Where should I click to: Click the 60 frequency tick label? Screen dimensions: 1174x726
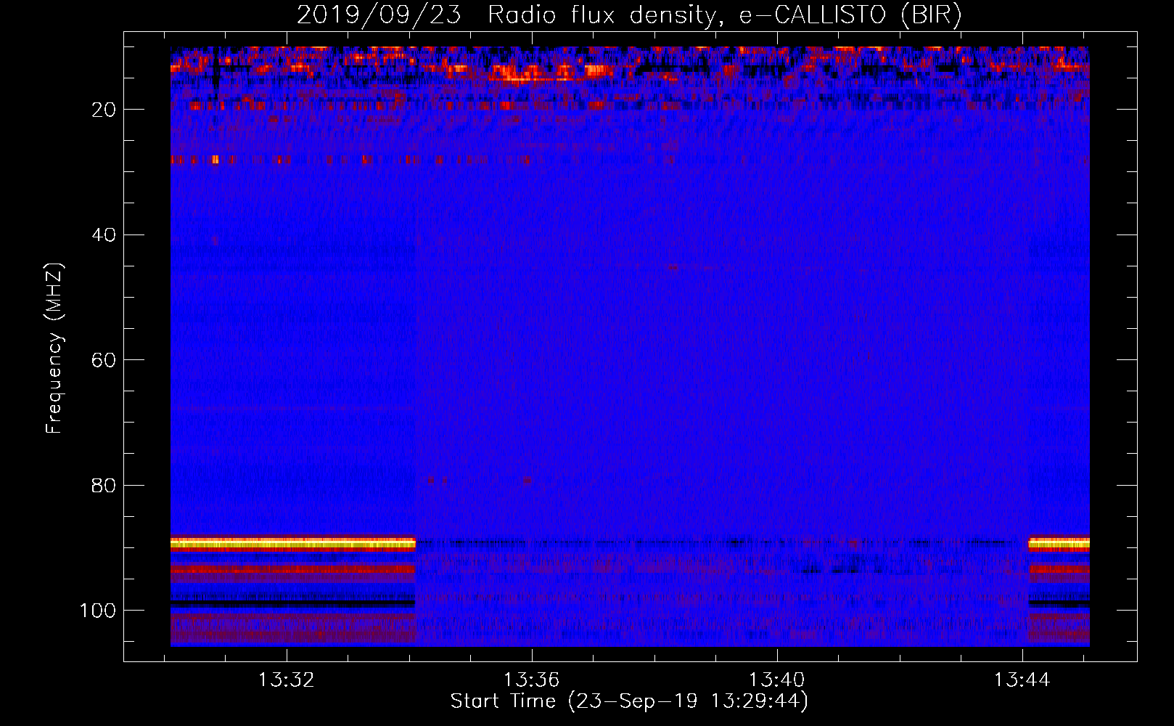pos(104,360)
